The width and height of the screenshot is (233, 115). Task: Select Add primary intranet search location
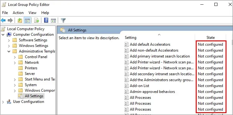[x=160, y=56]
